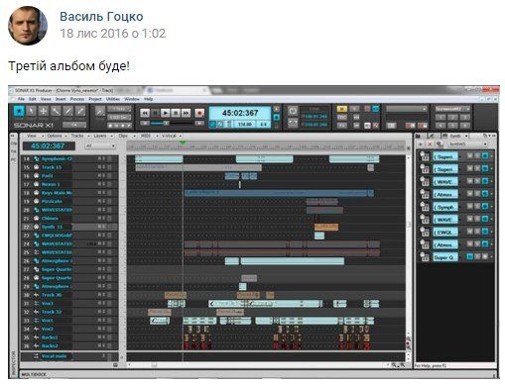Select screenset button 6
The image size is (505, 386).
tap(464, 125)
